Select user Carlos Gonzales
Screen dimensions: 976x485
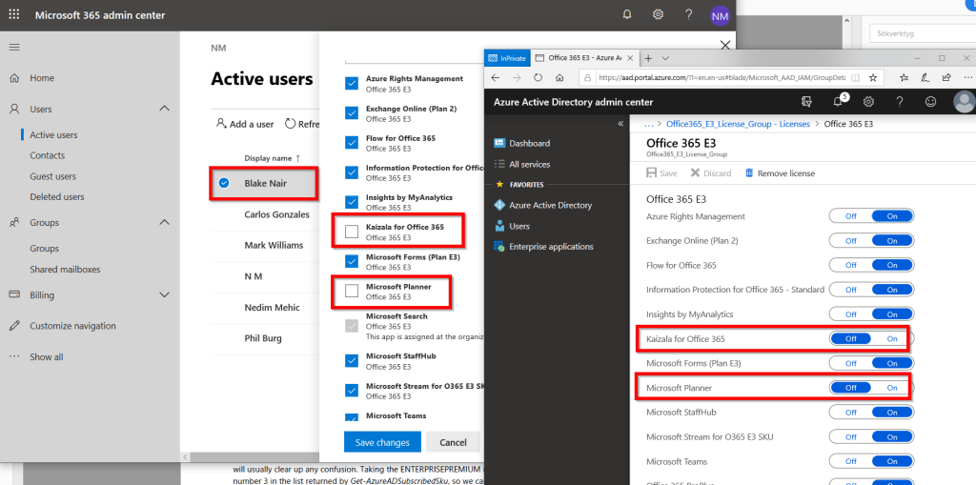(x=276, y=214)
